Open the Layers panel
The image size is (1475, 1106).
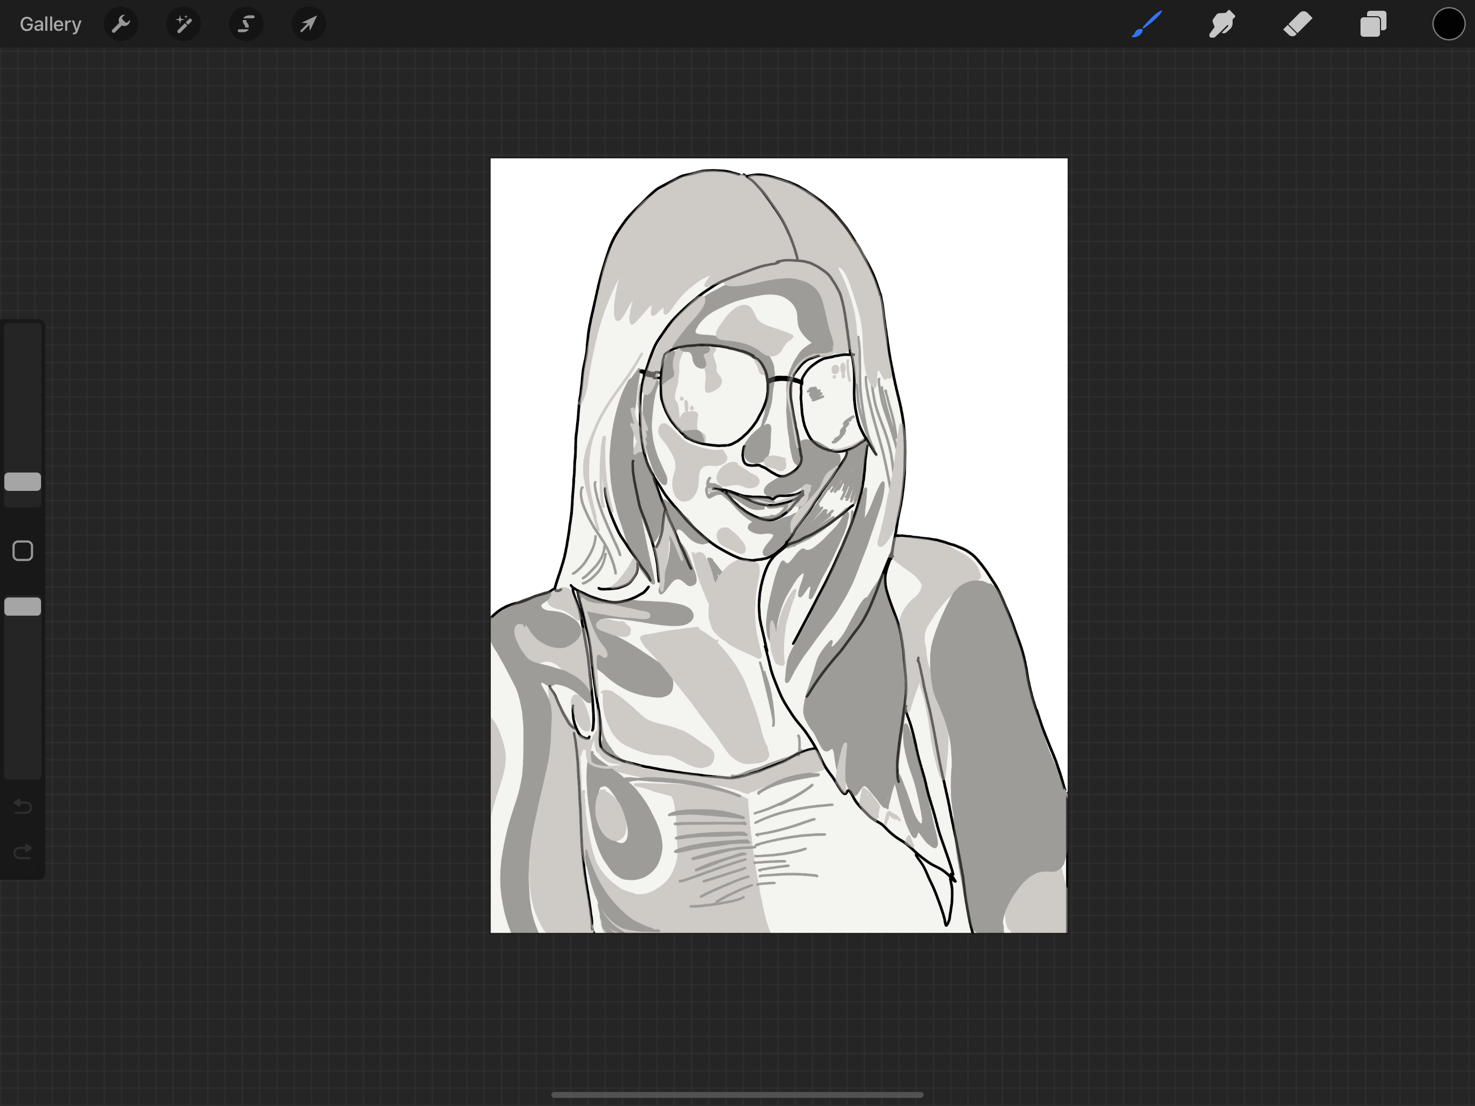(1373, 25)
